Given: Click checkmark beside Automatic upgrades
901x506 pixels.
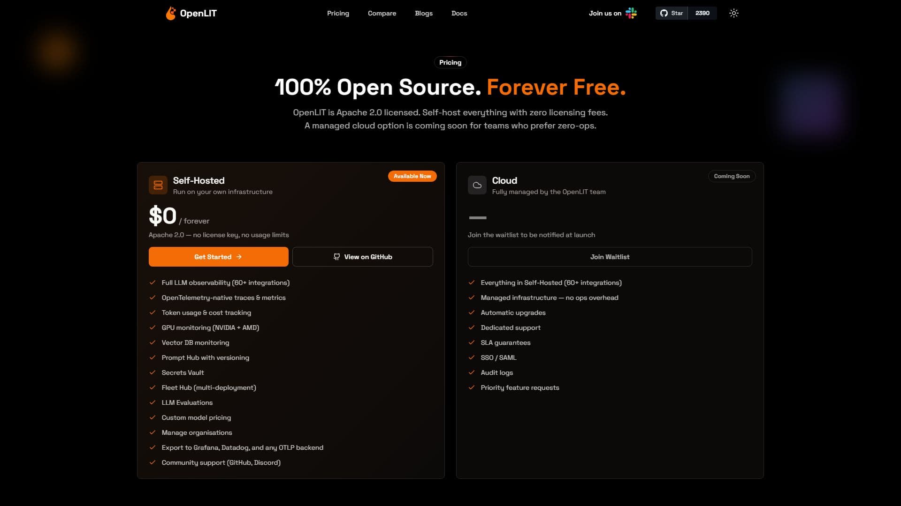Looking at the screenshot, I should coord(472,313).
